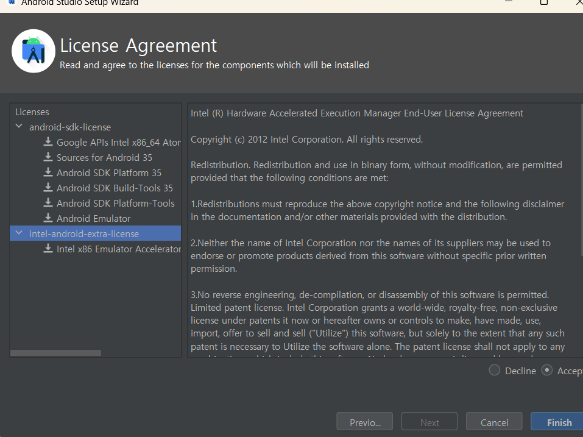Click vertical scrollbar of license text
Viewport: 583px width, 437px height.
coord(581,180)
